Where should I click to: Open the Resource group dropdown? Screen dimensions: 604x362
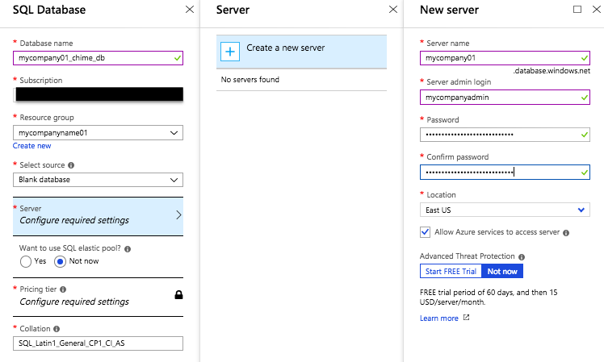tap(98, 133)
